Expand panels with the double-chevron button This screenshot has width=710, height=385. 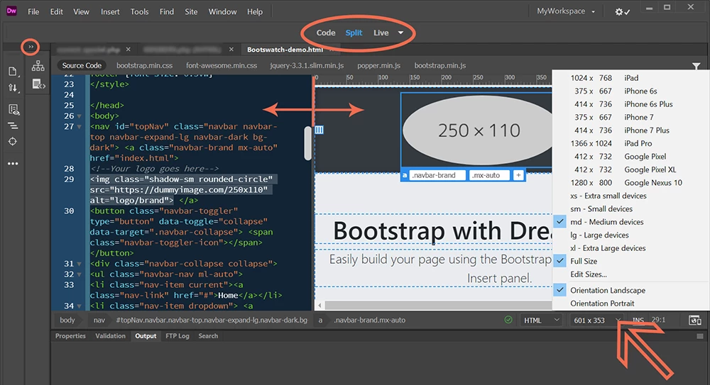[x=31, y=47]
